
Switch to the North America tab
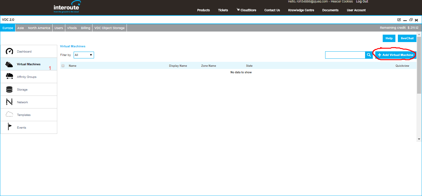[x=39, y=28]
